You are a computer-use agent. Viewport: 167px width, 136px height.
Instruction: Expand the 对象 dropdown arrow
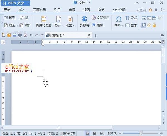17,25
